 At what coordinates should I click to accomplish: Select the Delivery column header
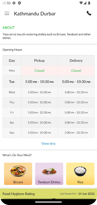[x=76, y=60]
